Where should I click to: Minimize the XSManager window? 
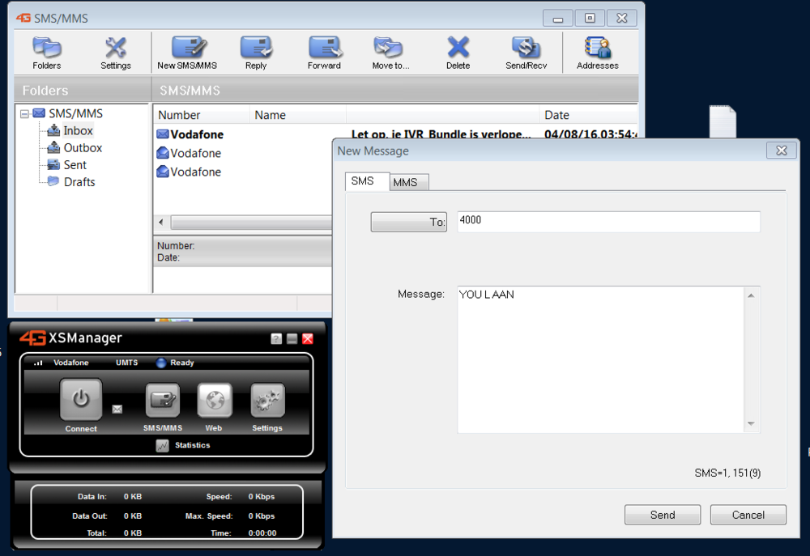tap(292, 338)
